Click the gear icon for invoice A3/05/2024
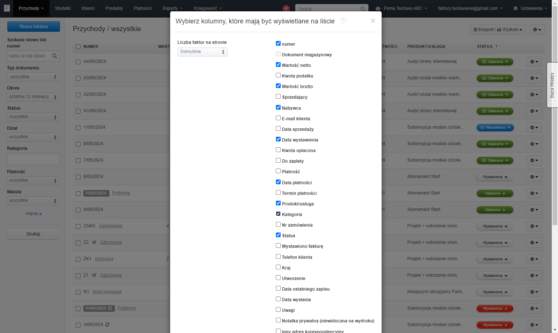Viewport: 558px width, 333px height. (534, 78)
